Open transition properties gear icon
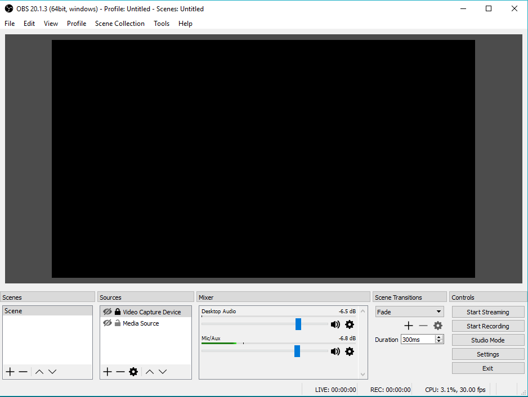The width and height of the screenshot is (528, 397). pyautogui.click(x=438, y=326)
